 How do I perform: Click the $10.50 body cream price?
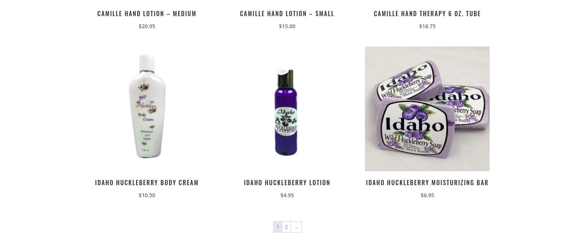click(x=147, y=195)
